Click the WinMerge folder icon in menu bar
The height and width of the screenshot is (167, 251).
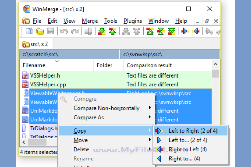[x=26, y=21]
